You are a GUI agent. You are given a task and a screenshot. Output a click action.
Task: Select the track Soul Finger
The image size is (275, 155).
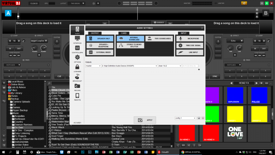57,136
